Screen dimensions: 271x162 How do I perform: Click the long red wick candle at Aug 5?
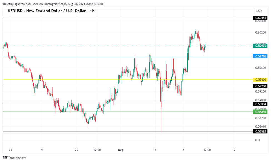161,119
